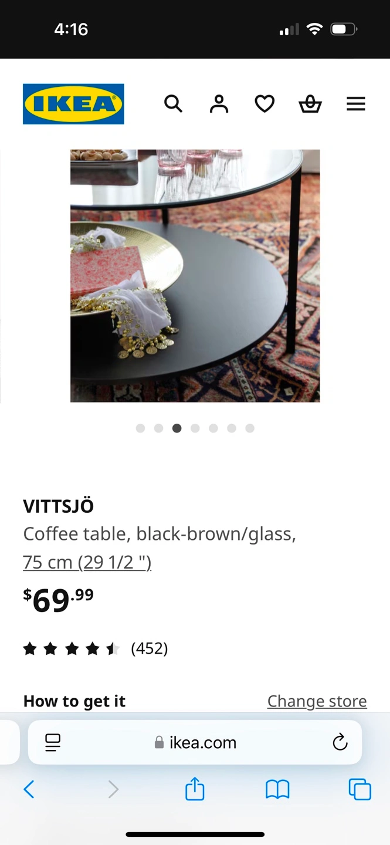Open the favorites heart icon
The image size is (390, 845).
point(264,104)
